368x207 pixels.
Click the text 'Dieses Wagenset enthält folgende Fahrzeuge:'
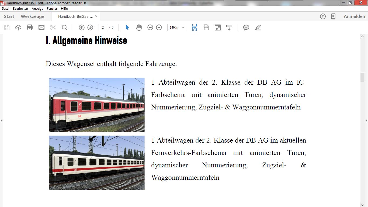[112, 64]
